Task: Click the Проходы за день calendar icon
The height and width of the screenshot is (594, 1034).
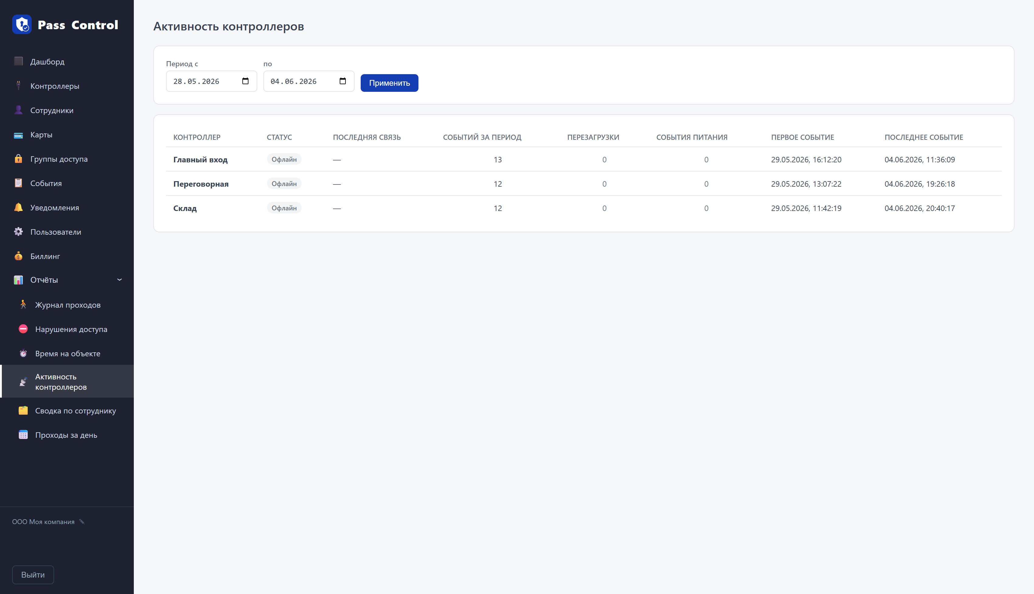Action: (x=23, y=435)
